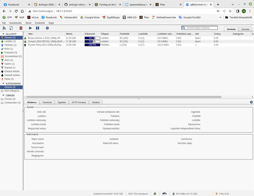Open the Plex browser tab
The image size is (254, 196).
[168, 5]
